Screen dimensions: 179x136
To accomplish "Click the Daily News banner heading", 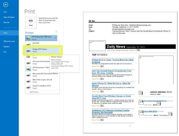I will click(116, 47).
